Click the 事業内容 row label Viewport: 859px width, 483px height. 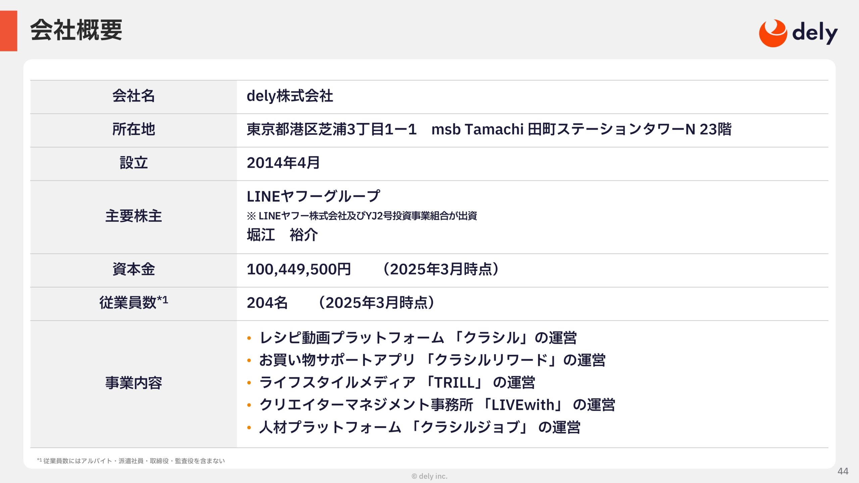click(x=134, y=383)
